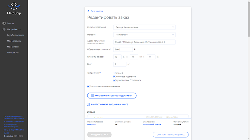This screenshot has width=250, height=140.
Task: Collapse the Настройки menu chevron
Action: [20, 29]
